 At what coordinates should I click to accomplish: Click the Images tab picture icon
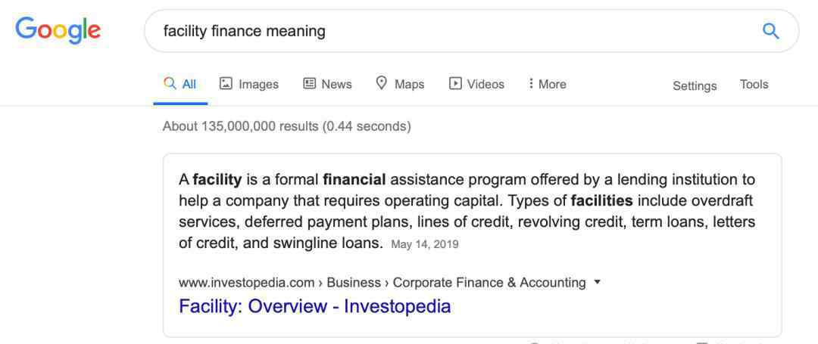tap(226, 83)
